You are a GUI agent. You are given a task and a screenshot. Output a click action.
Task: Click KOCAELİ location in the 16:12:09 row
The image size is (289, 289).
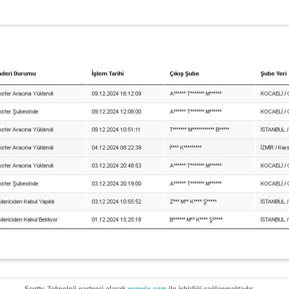click(x=275, y=94)
